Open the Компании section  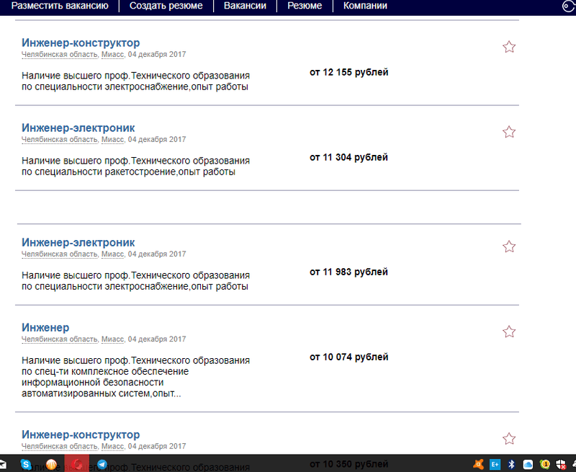tap(365, 6)
